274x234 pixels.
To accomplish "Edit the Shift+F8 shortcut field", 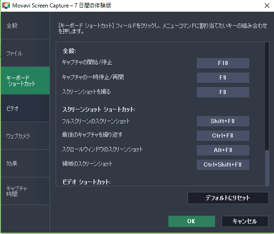I will pyautogui.click(x=223, y=121).
